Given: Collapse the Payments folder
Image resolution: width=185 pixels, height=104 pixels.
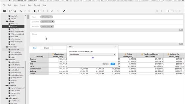Looking at the screenshot, I should (5, 86).
